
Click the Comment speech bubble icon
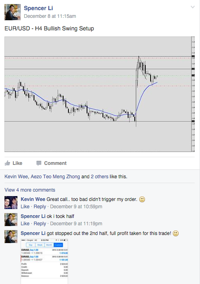(x=39, y=163)
